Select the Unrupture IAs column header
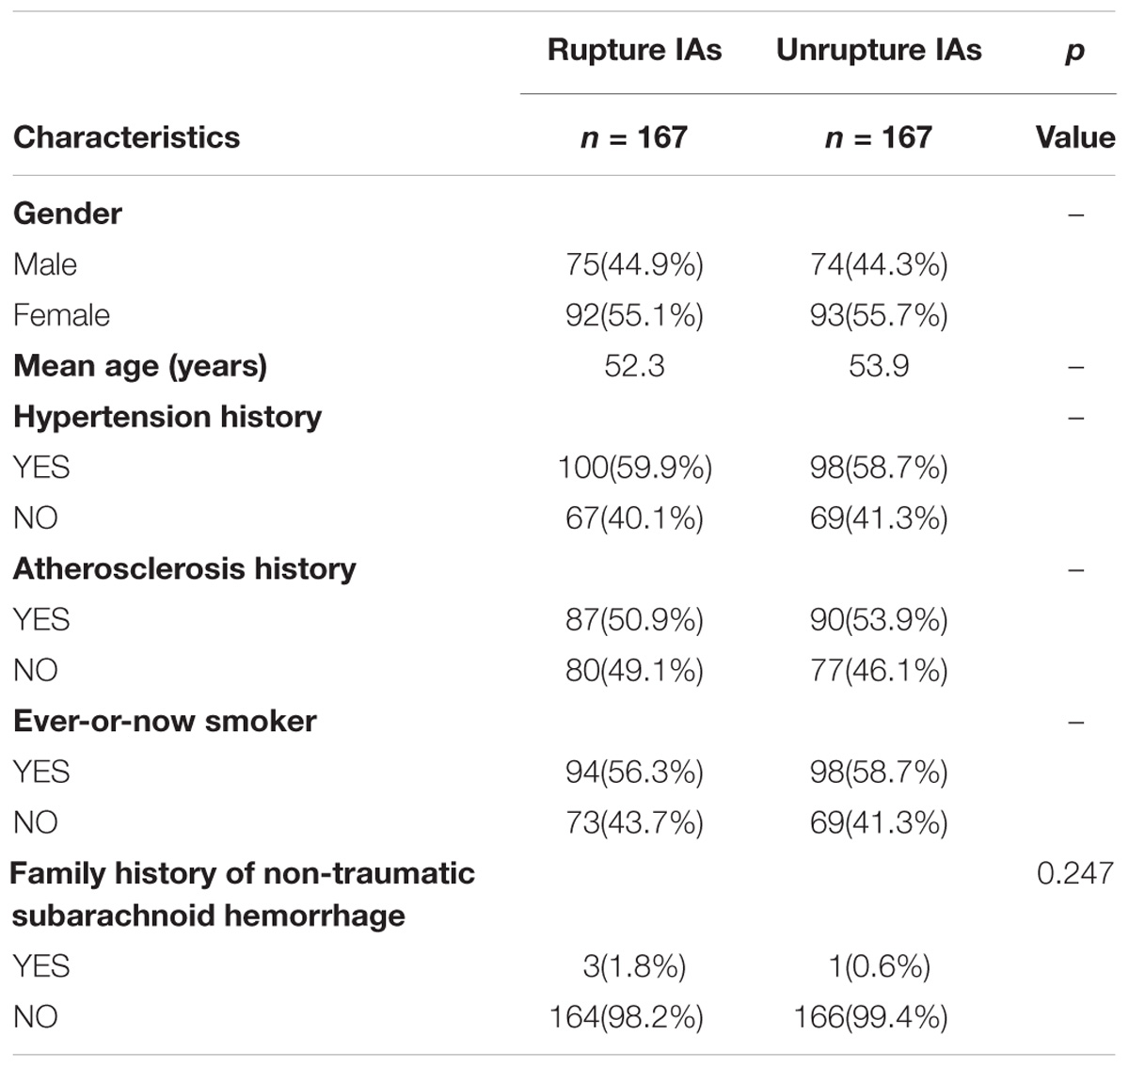 coord(879,50)
